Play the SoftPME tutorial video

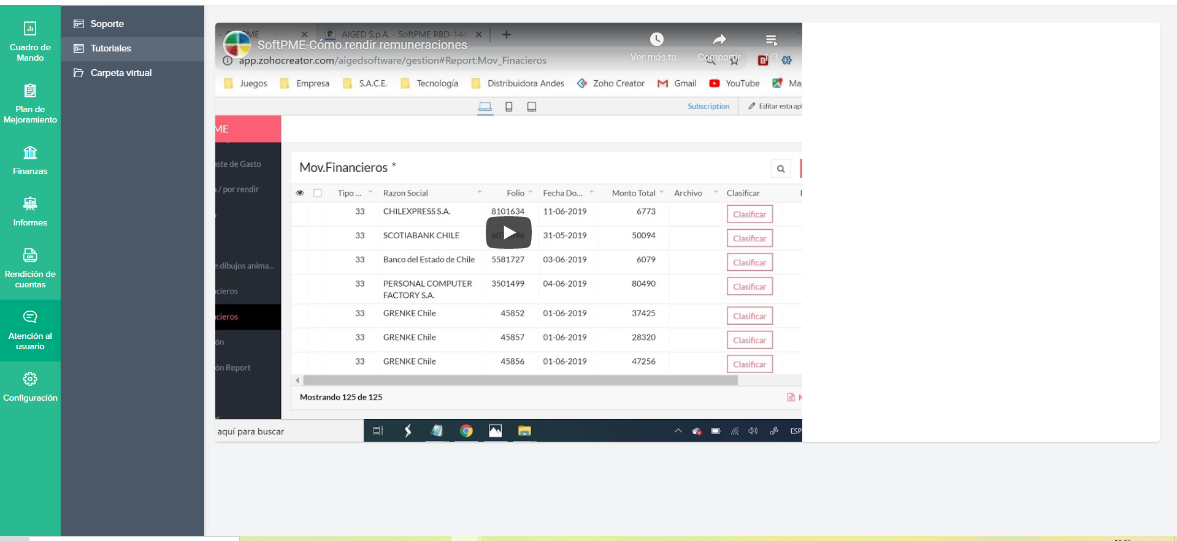point(508,232)
